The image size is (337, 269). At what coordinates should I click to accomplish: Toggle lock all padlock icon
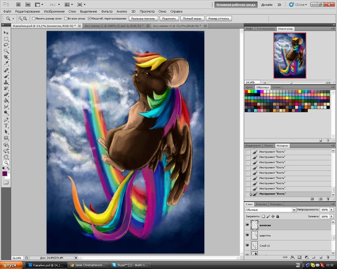(278, 217)
